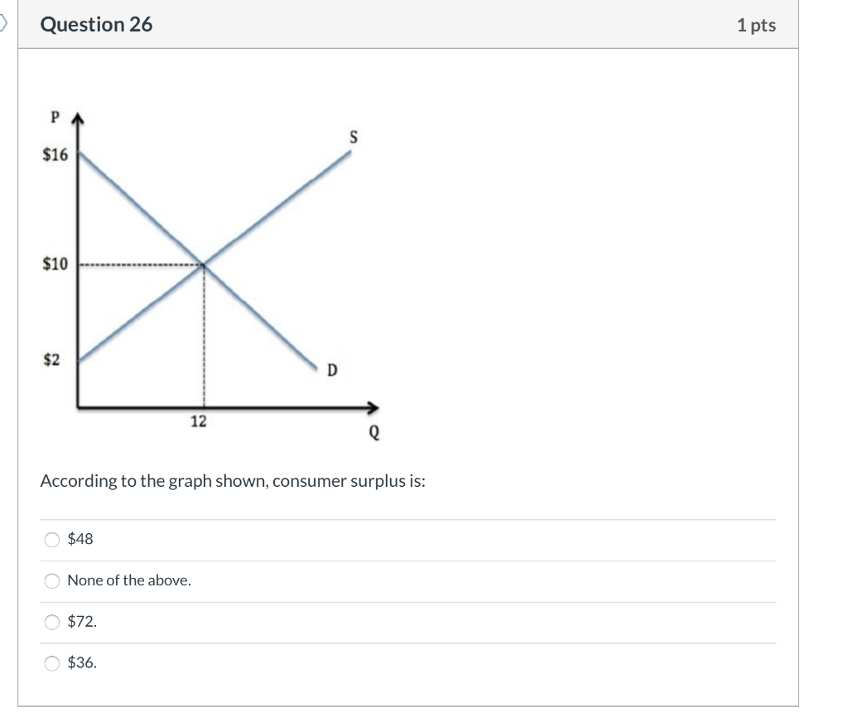Click the question prompt about consumer surplus
The width and height of the screenshot is (848, 722).
[232, 479]
